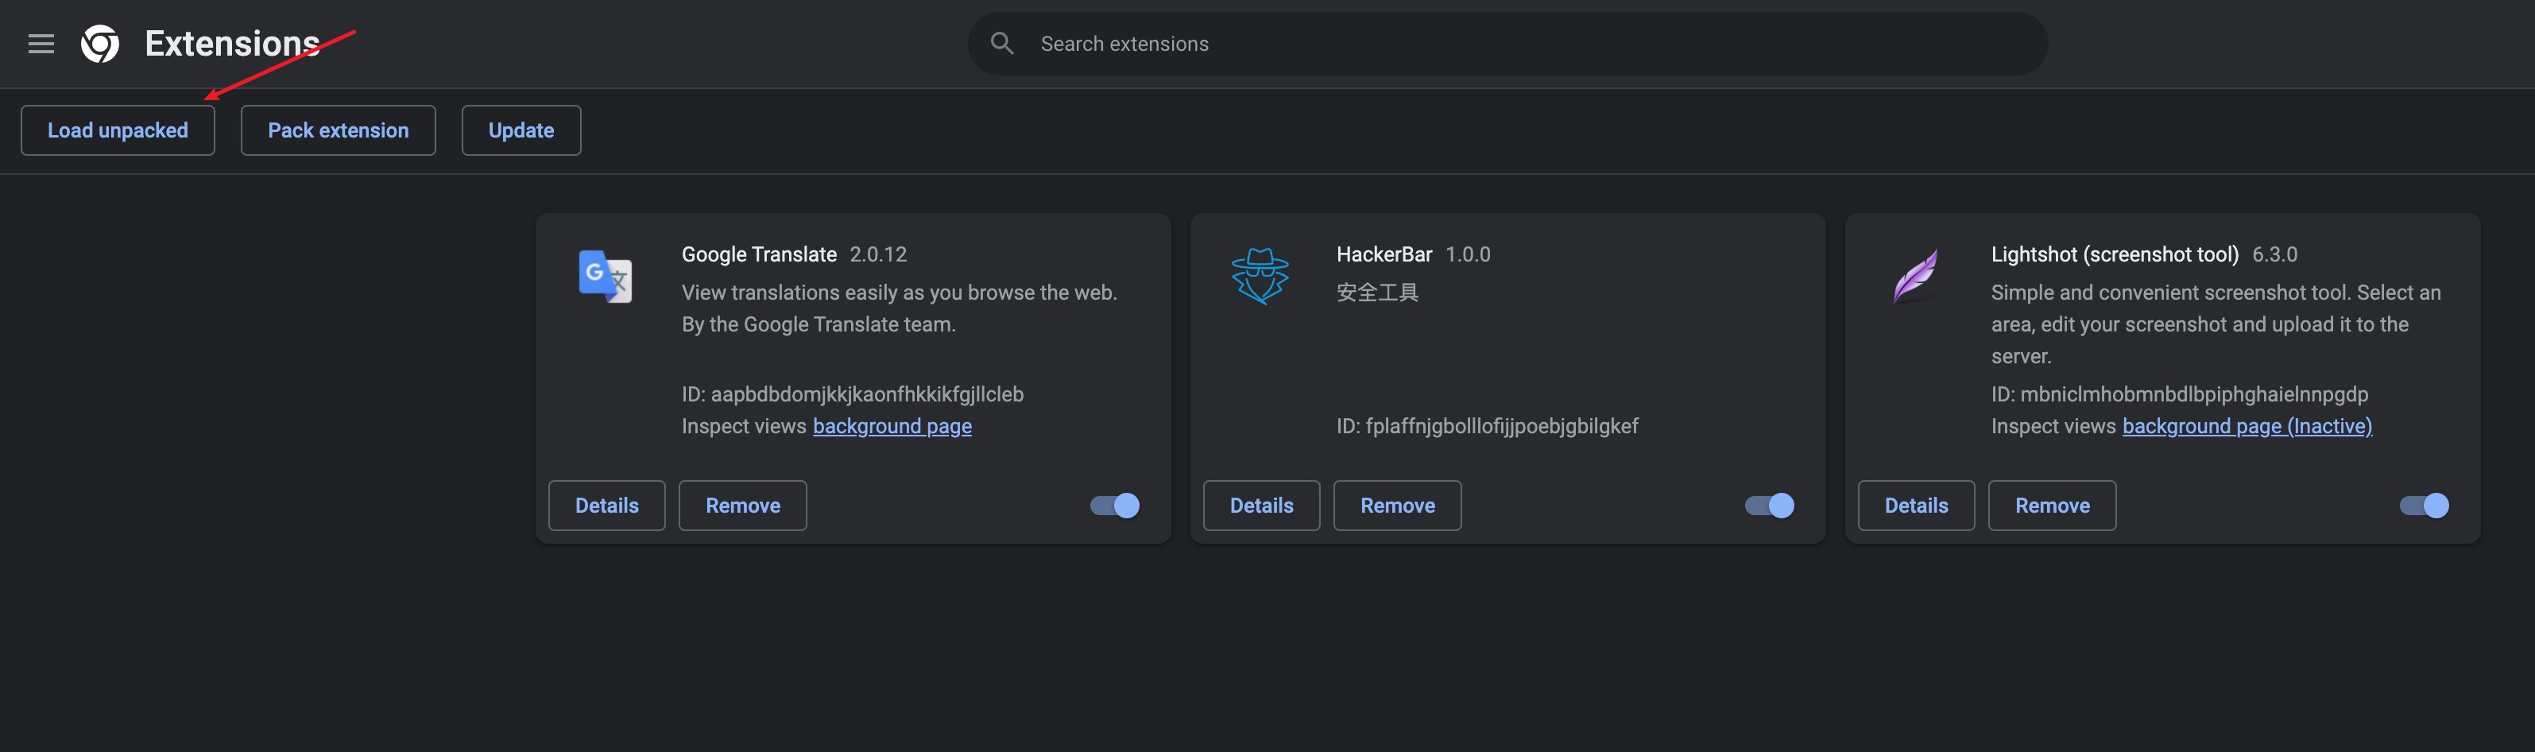The height and width of the screenshot is (752, 2535).
Task: Click the HackerBar description 安全工具
Action: pos(1378,293)
